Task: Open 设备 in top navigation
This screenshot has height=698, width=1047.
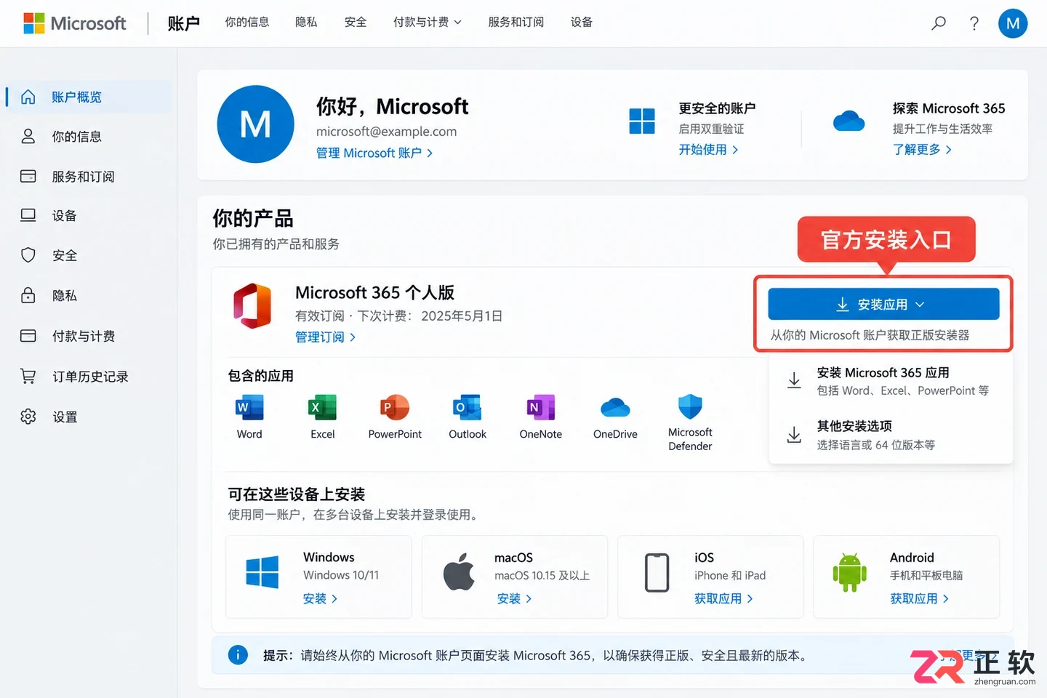Action: [582, 23]
